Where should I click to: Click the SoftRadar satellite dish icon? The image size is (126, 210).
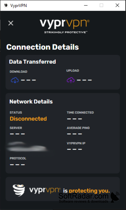click(115, 197)
